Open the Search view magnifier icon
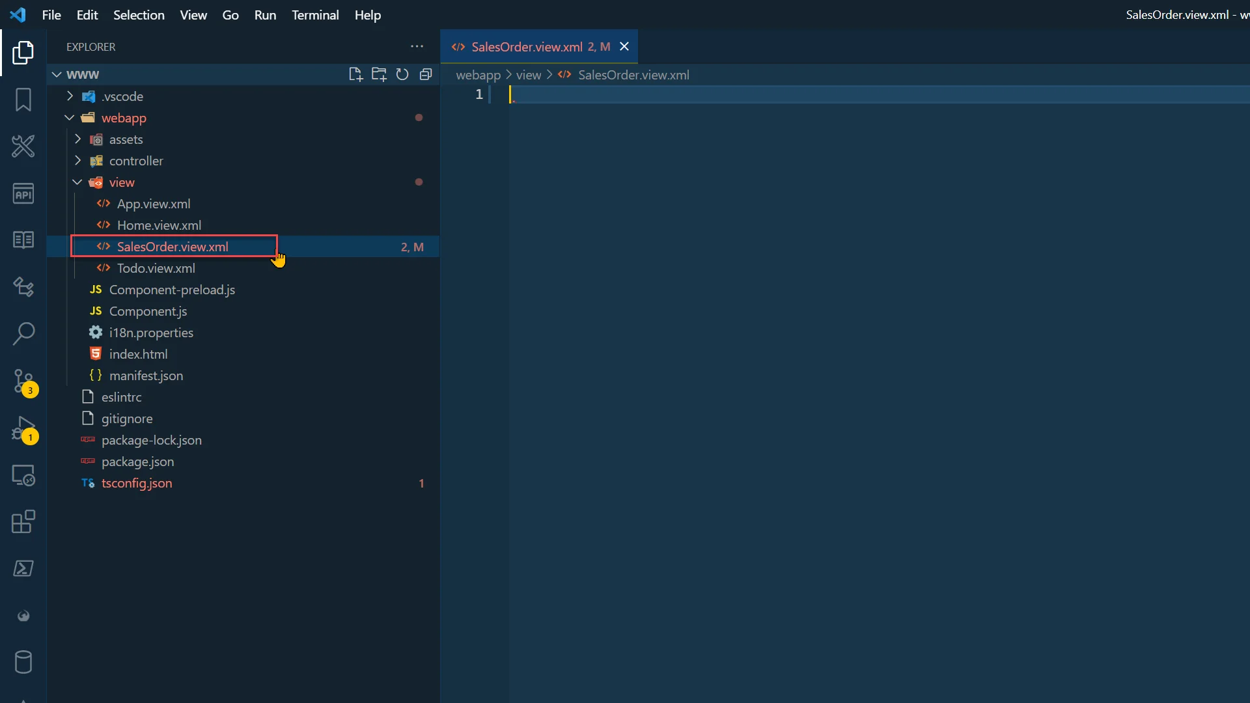The height and width of the screenshot is (703, 1250). (23, 334)
